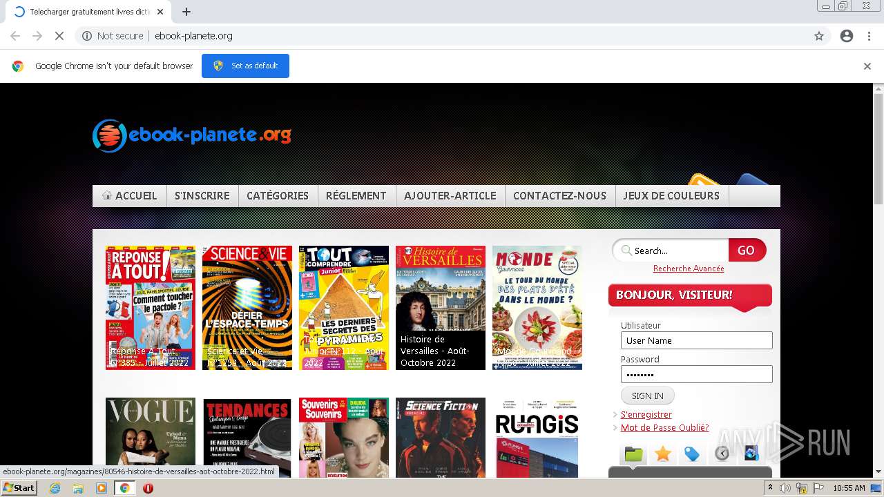Follow Mot de Passe Oublié link
884x497 pixels.
tap(664, 427)
